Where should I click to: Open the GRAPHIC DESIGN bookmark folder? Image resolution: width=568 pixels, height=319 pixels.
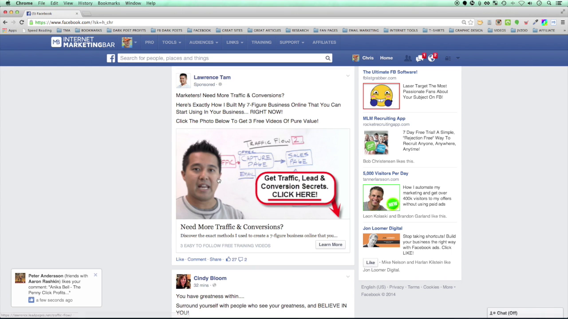[x=465, y=31]
